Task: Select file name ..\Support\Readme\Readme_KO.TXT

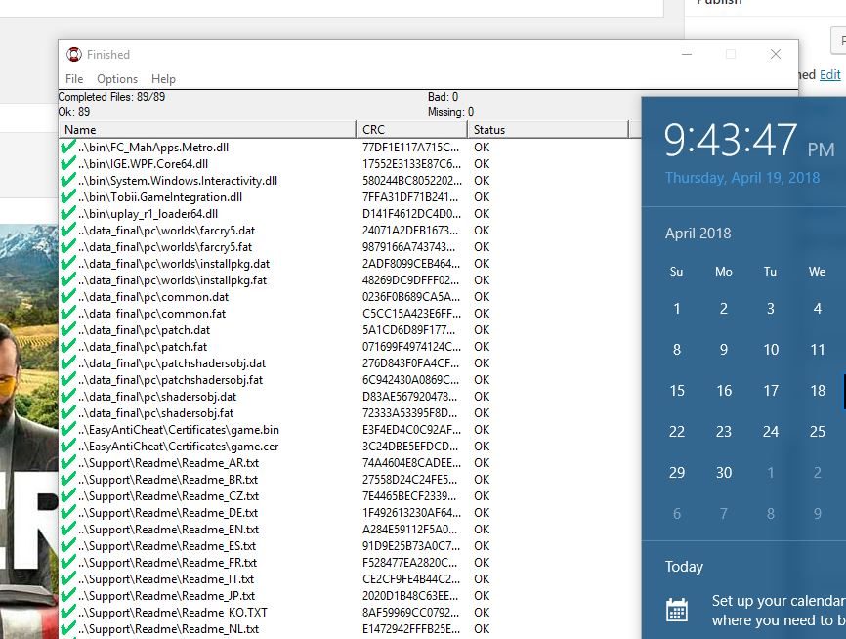Action: 173,613
